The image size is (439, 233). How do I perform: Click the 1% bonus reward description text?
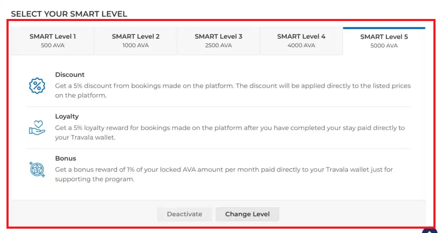tap(224, 174)
